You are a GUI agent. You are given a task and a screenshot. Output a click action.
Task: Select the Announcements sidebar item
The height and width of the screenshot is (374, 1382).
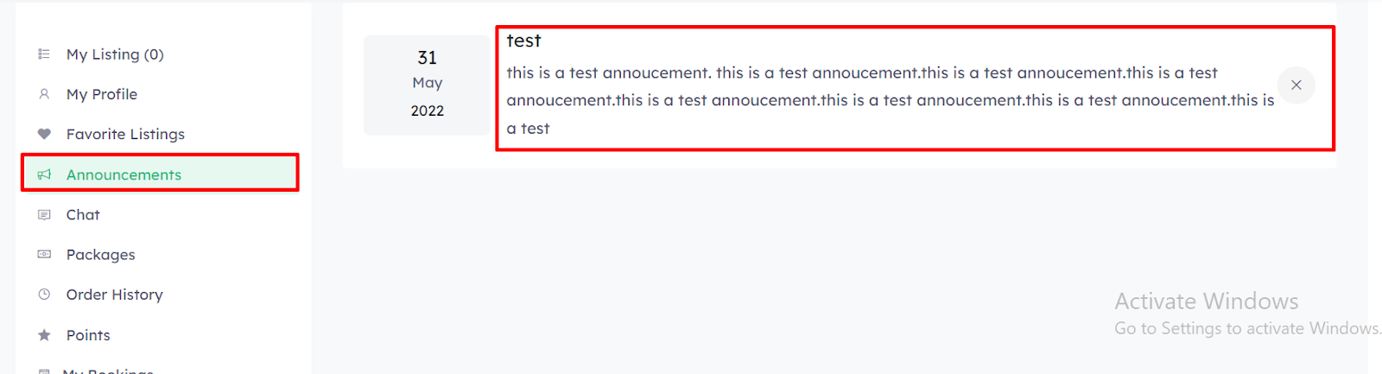pos(161,174)
